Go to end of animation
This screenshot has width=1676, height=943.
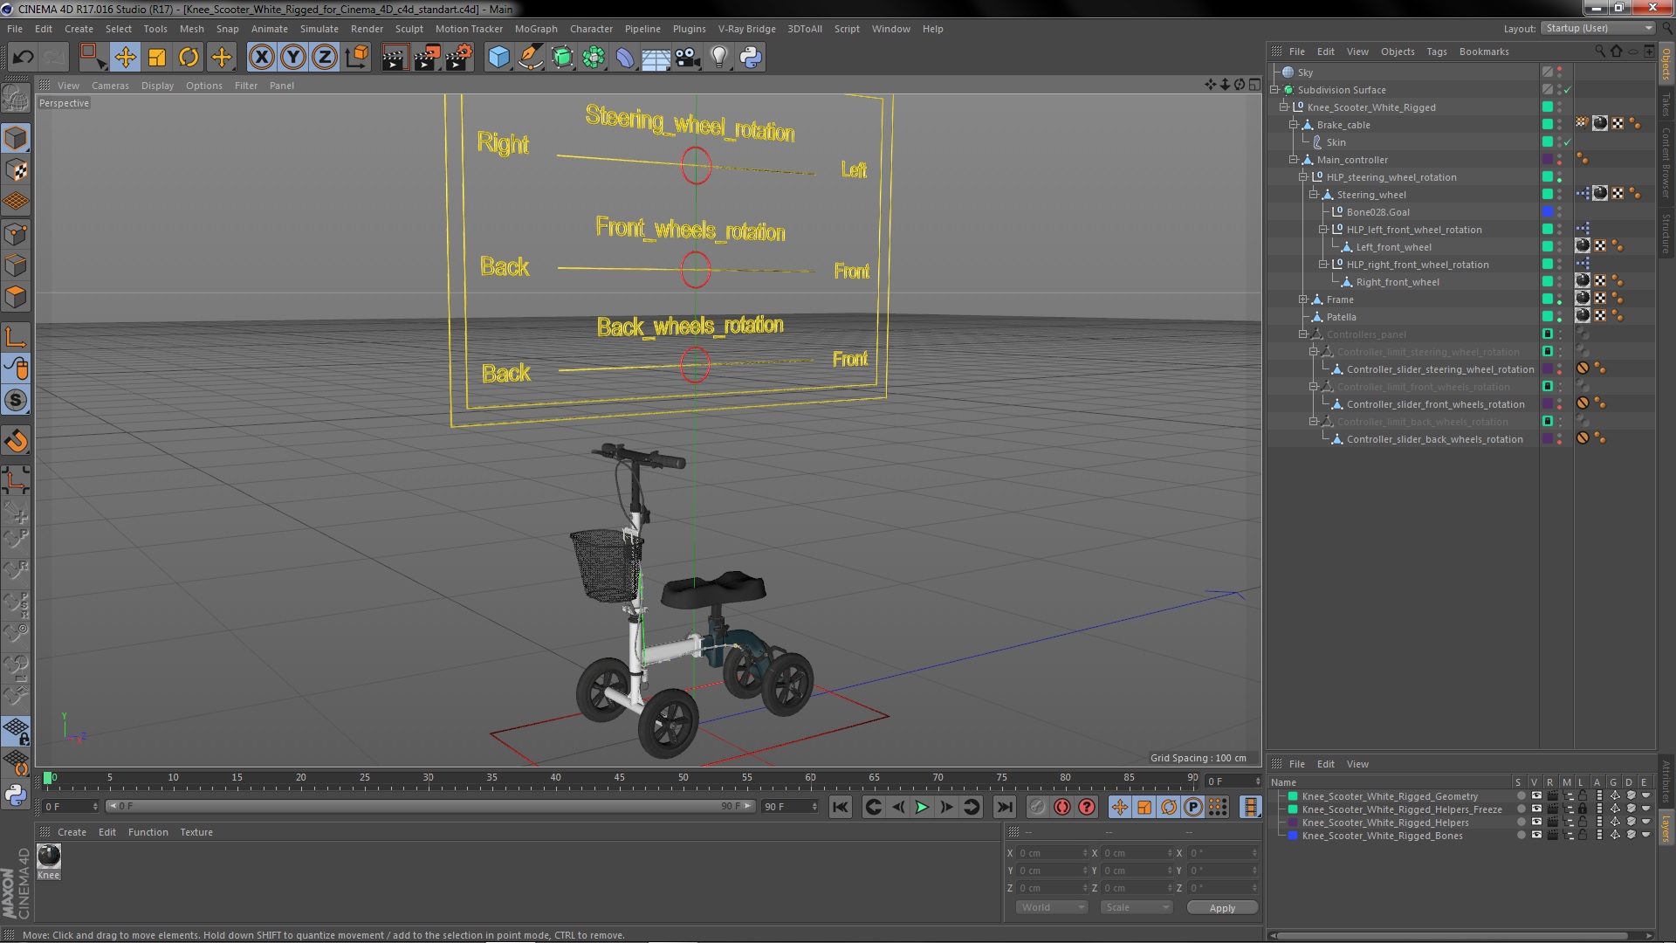click(x=1005, y=807)
